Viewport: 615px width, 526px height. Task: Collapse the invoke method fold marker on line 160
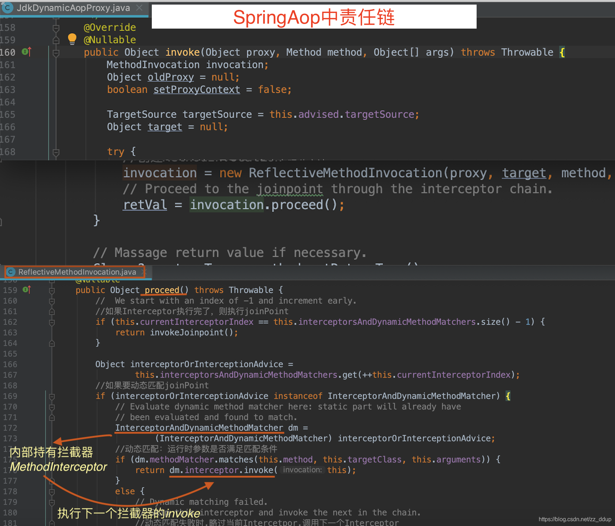pos(56,53)
